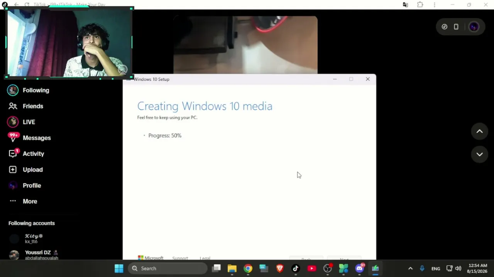
Task: Click the Progress: 50% text
Action: (165, 135)
